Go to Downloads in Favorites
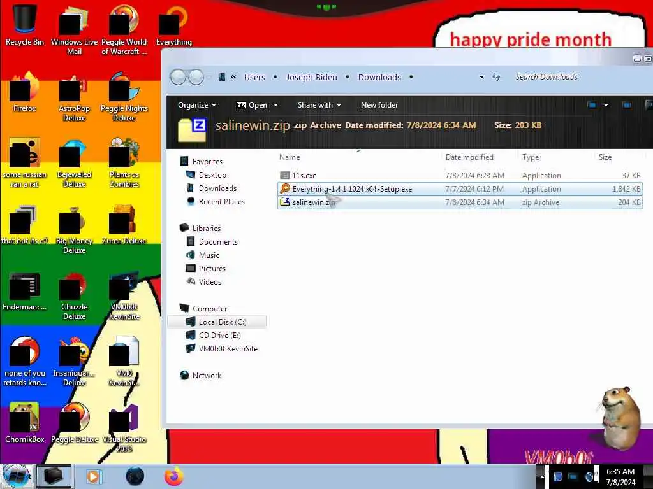The image size is (653, 489). (x=217, y=188)
